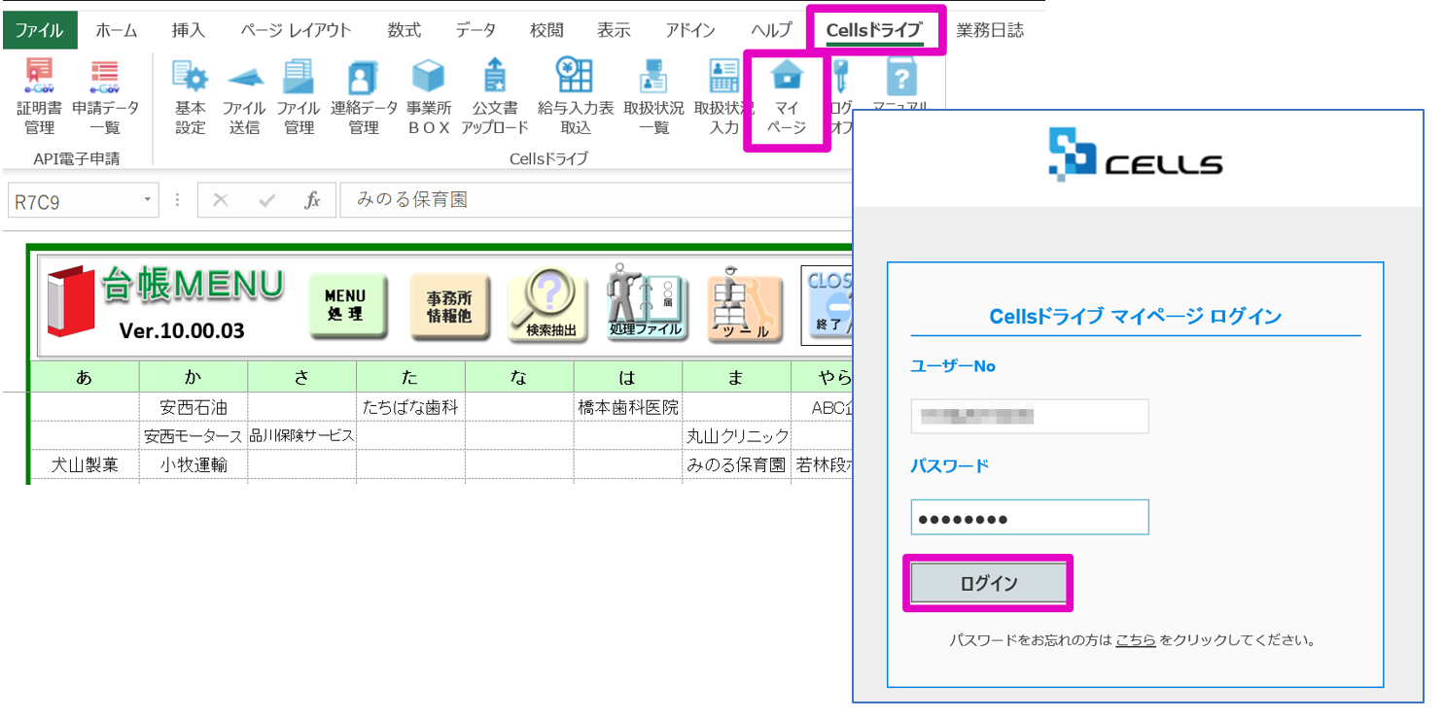Viewport: 1444px width, 719px height.
Task: Select the 小牧運輸 cell
Action: click(194, 464)
